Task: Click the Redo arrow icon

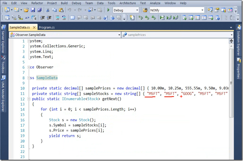Action: click(x=80, y=10)
